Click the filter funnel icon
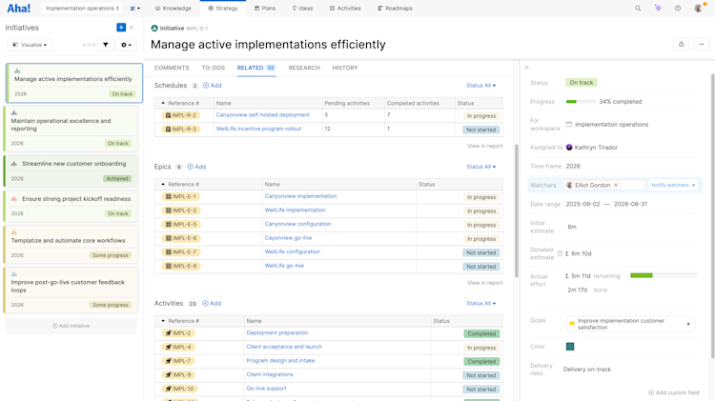715x401 pixels. [x=105, y=45]
